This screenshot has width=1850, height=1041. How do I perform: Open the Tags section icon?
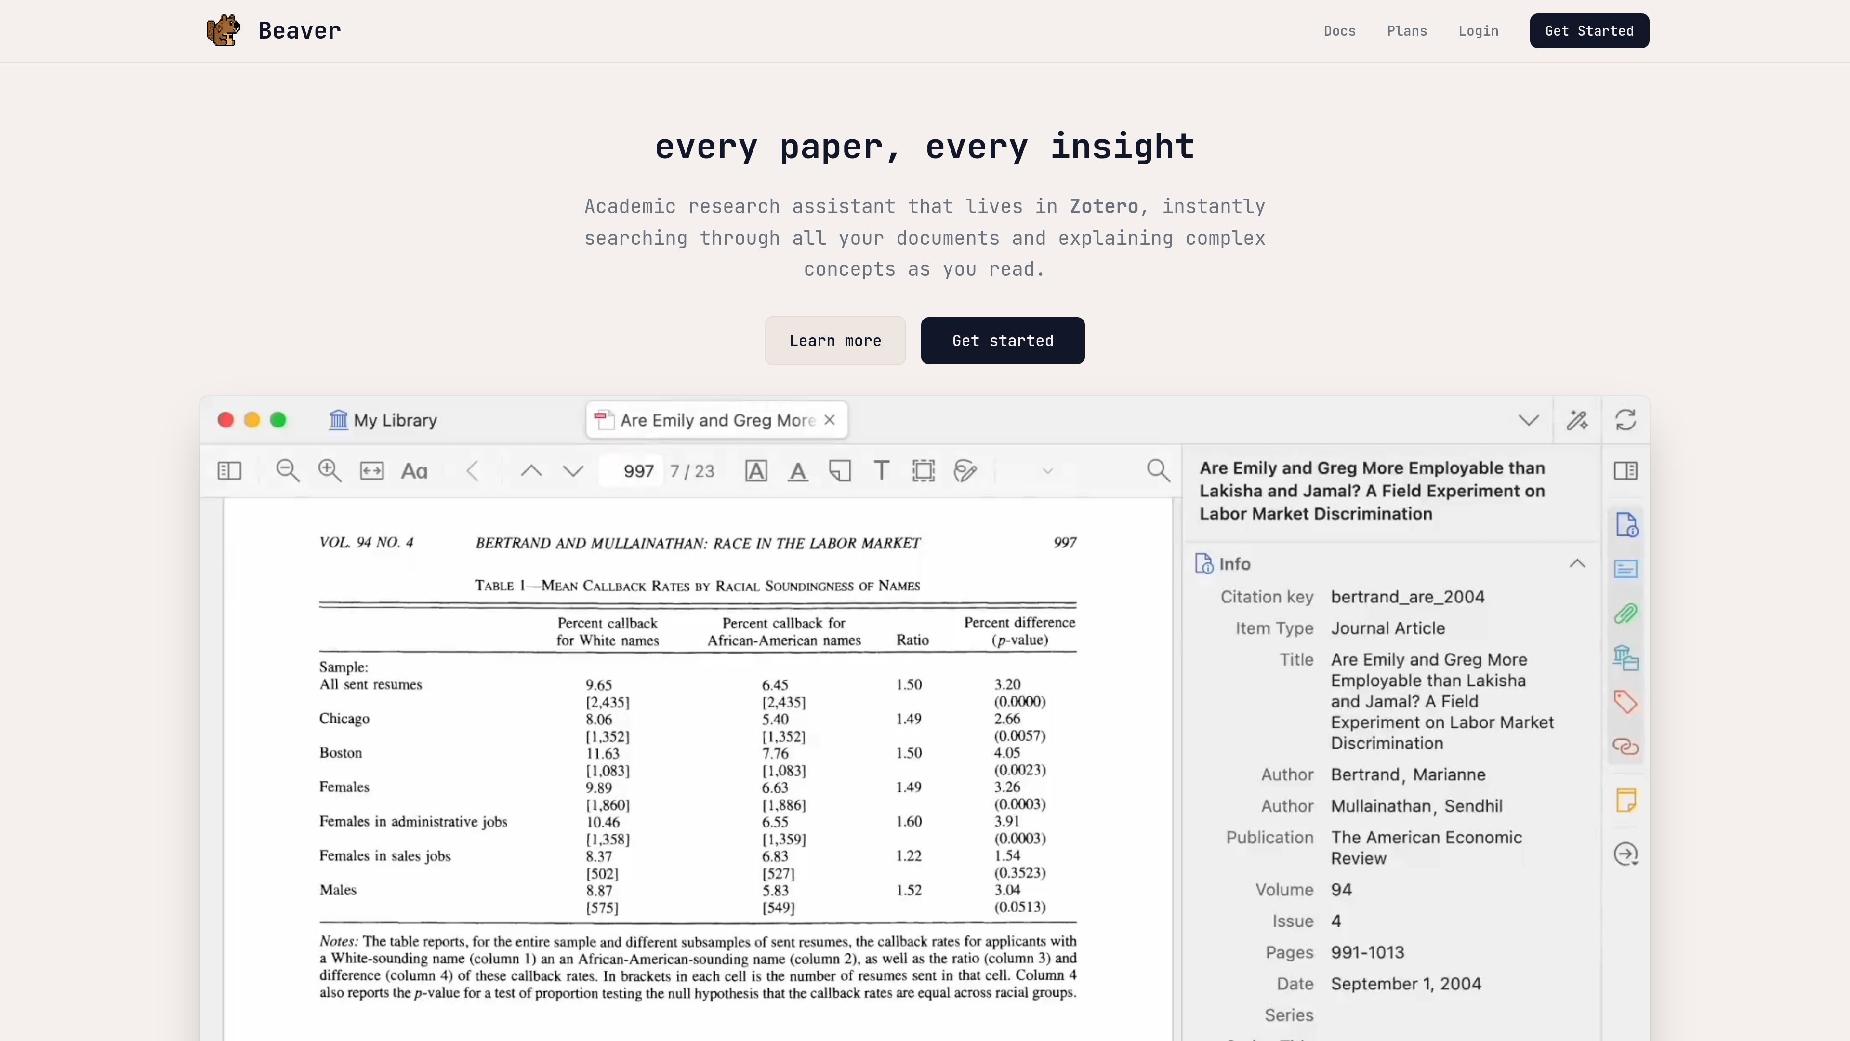(1626, 702)
